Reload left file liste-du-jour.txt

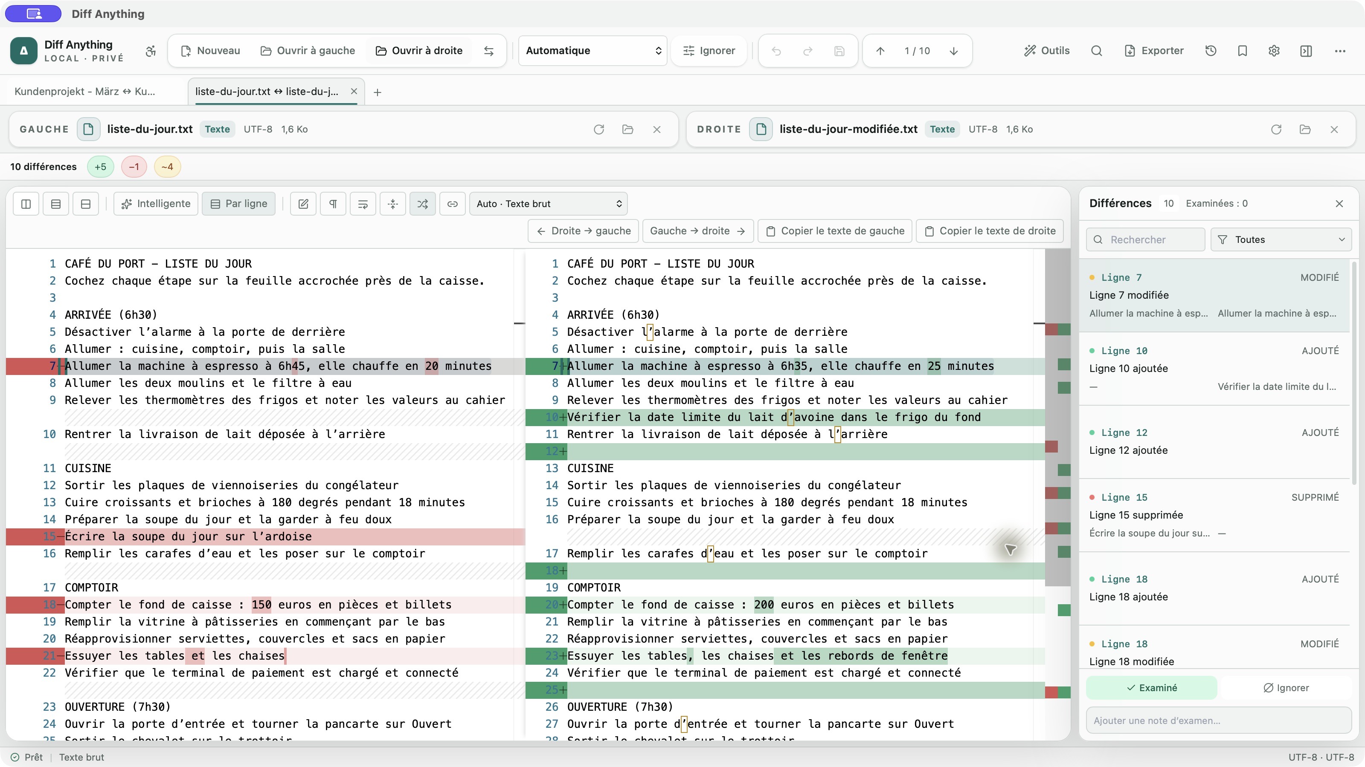click(x=599, y=129)
